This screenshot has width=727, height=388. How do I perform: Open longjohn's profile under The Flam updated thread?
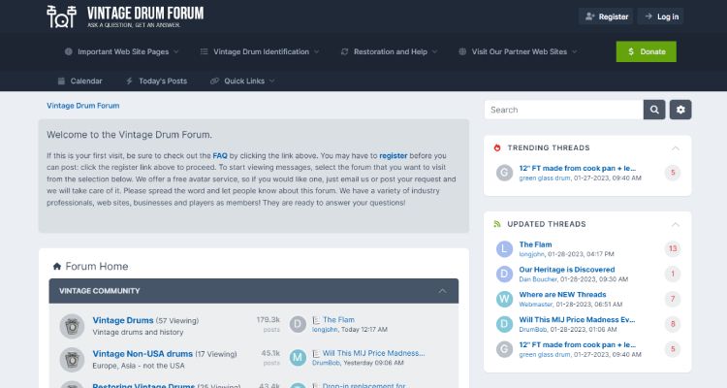[x=532, y=254]
